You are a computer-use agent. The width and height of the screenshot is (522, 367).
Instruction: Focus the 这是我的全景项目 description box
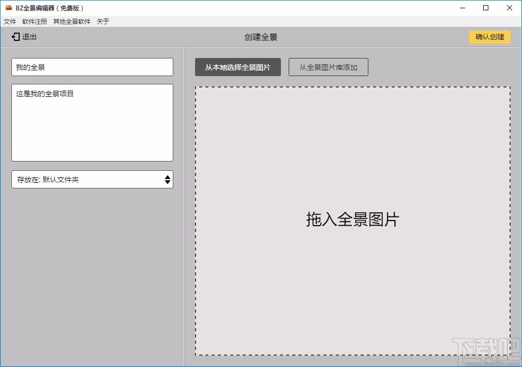92,123
